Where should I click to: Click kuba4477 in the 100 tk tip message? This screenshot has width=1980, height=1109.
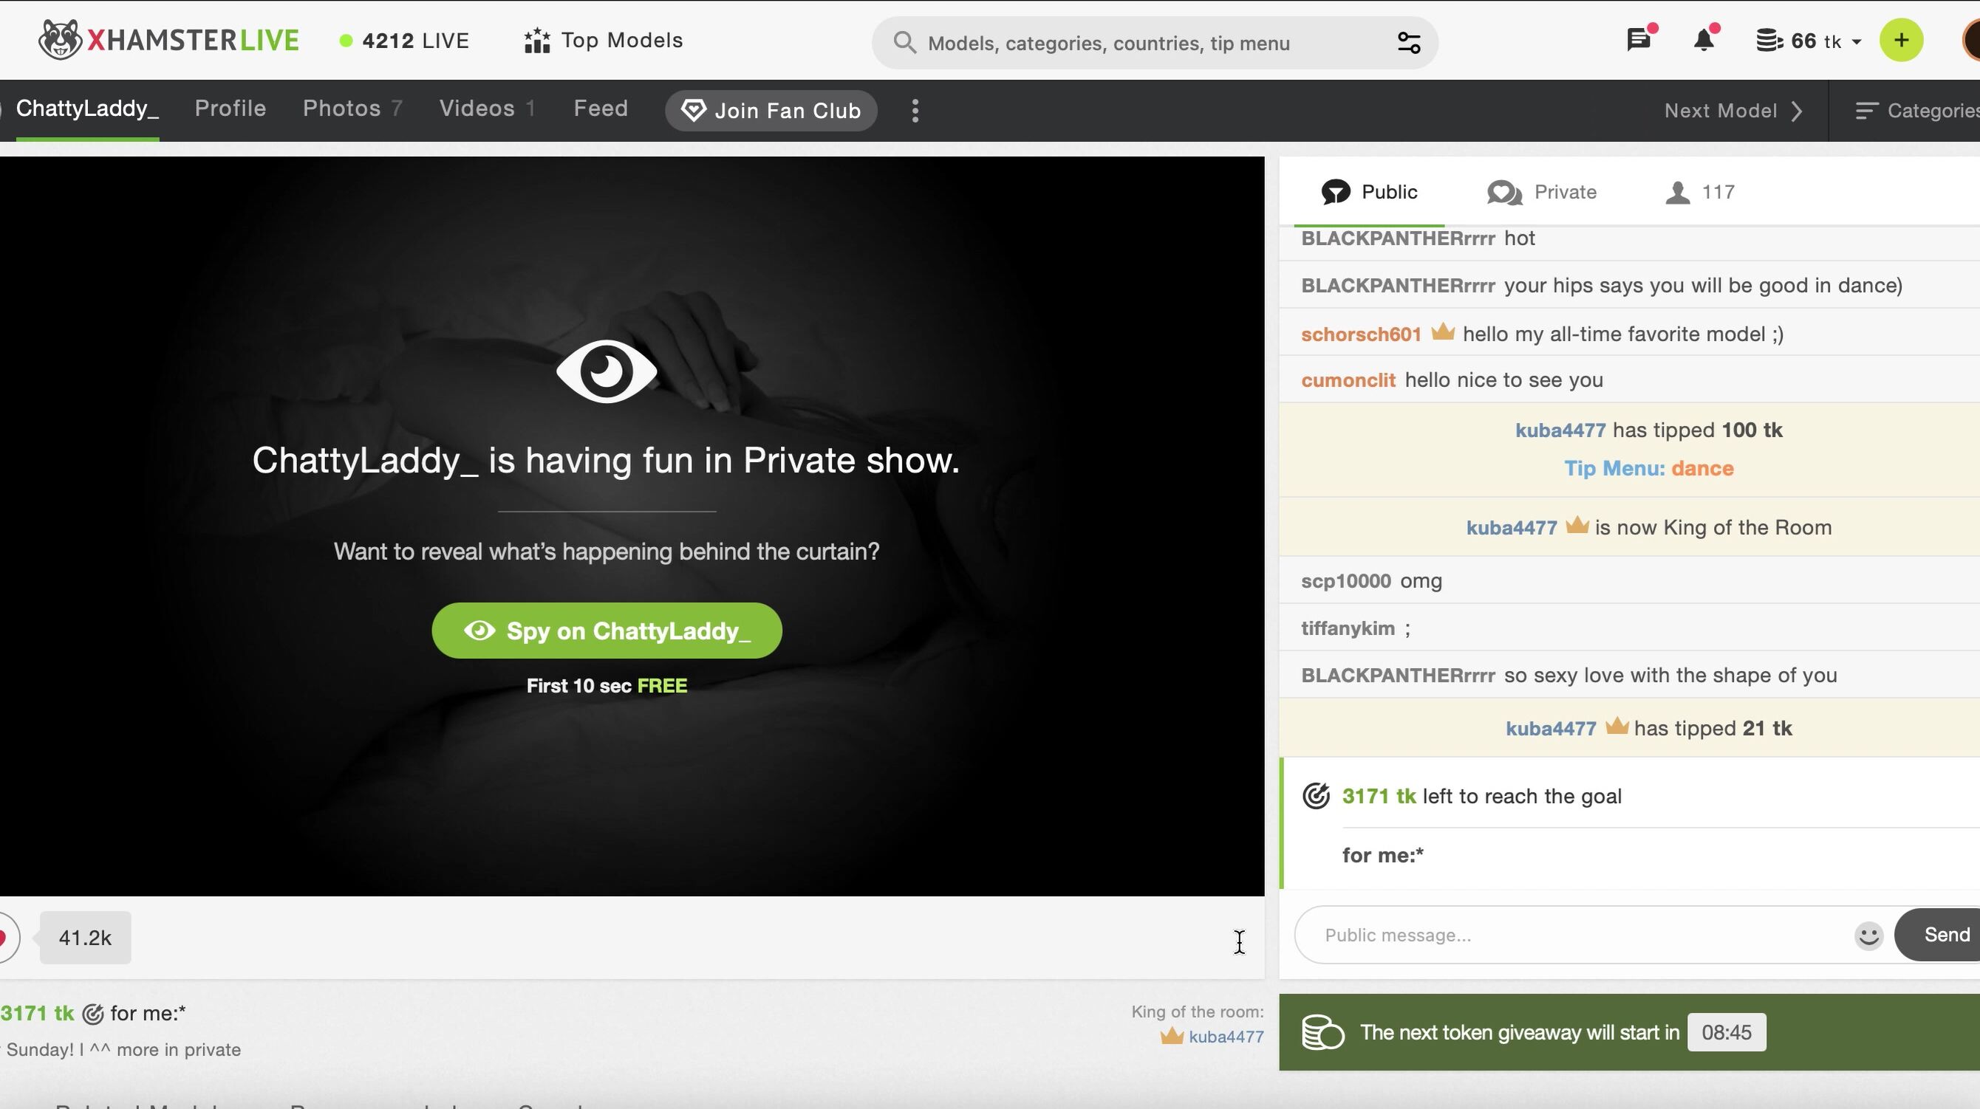click(1560, 430)
